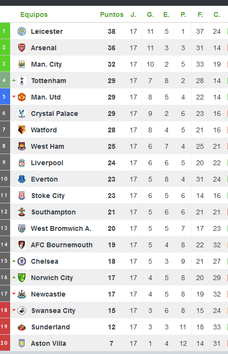Click the Arsenal club crest icon
Screen dimensions: 228x354
(22, 48)
